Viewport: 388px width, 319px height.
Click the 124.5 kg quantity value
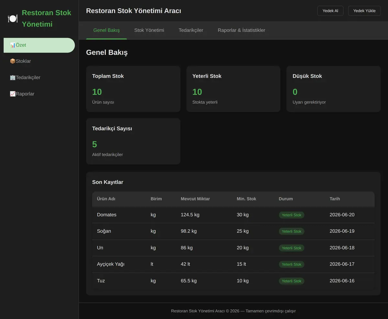[x=190, y=215]
